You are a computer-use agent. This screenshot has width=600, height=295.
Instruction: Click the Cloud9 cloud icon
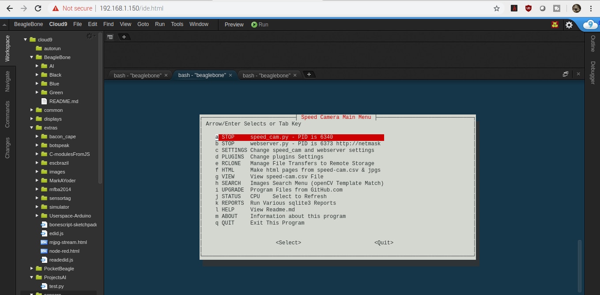pyautogui.click(x=590, y=25)
